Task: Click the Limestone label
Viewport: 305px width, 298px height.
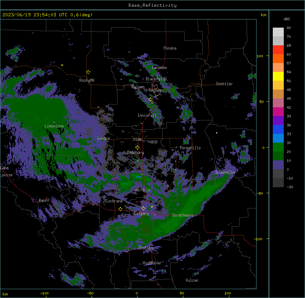Action: coord(54,126)
